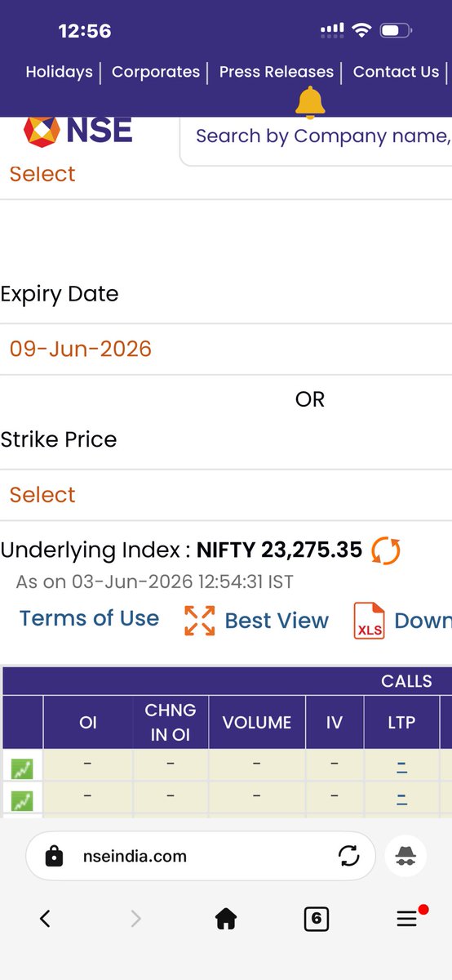Expand the Expiry Date dropdown showing 09-Jun-2026
The image size is (452, 980).
point(226,349)
